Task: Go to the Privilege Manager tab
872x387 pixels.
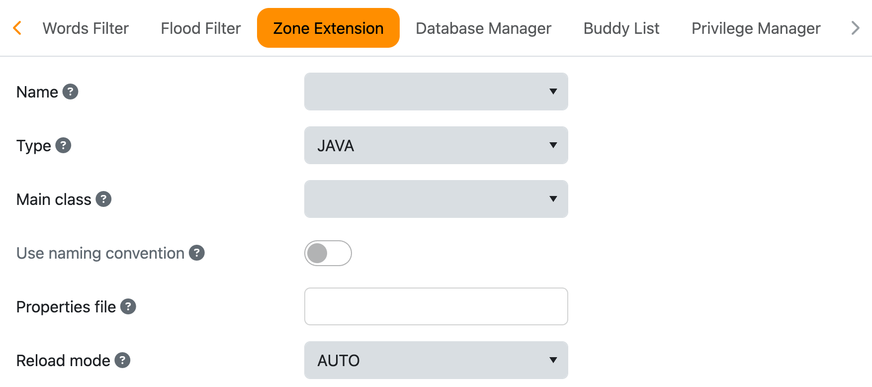Action: tap(756, 28)
